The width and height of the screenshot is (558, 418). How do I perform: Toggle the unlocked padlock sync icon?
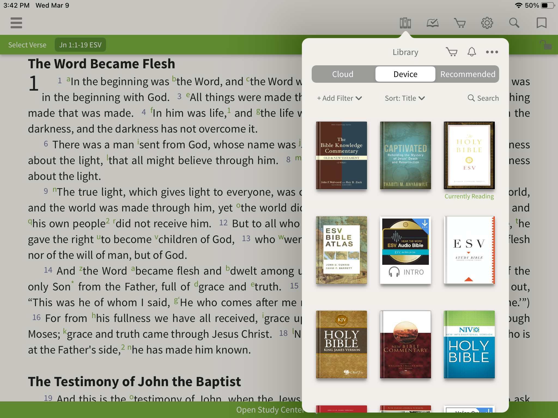pyautogui.click(x=545, y=45)
